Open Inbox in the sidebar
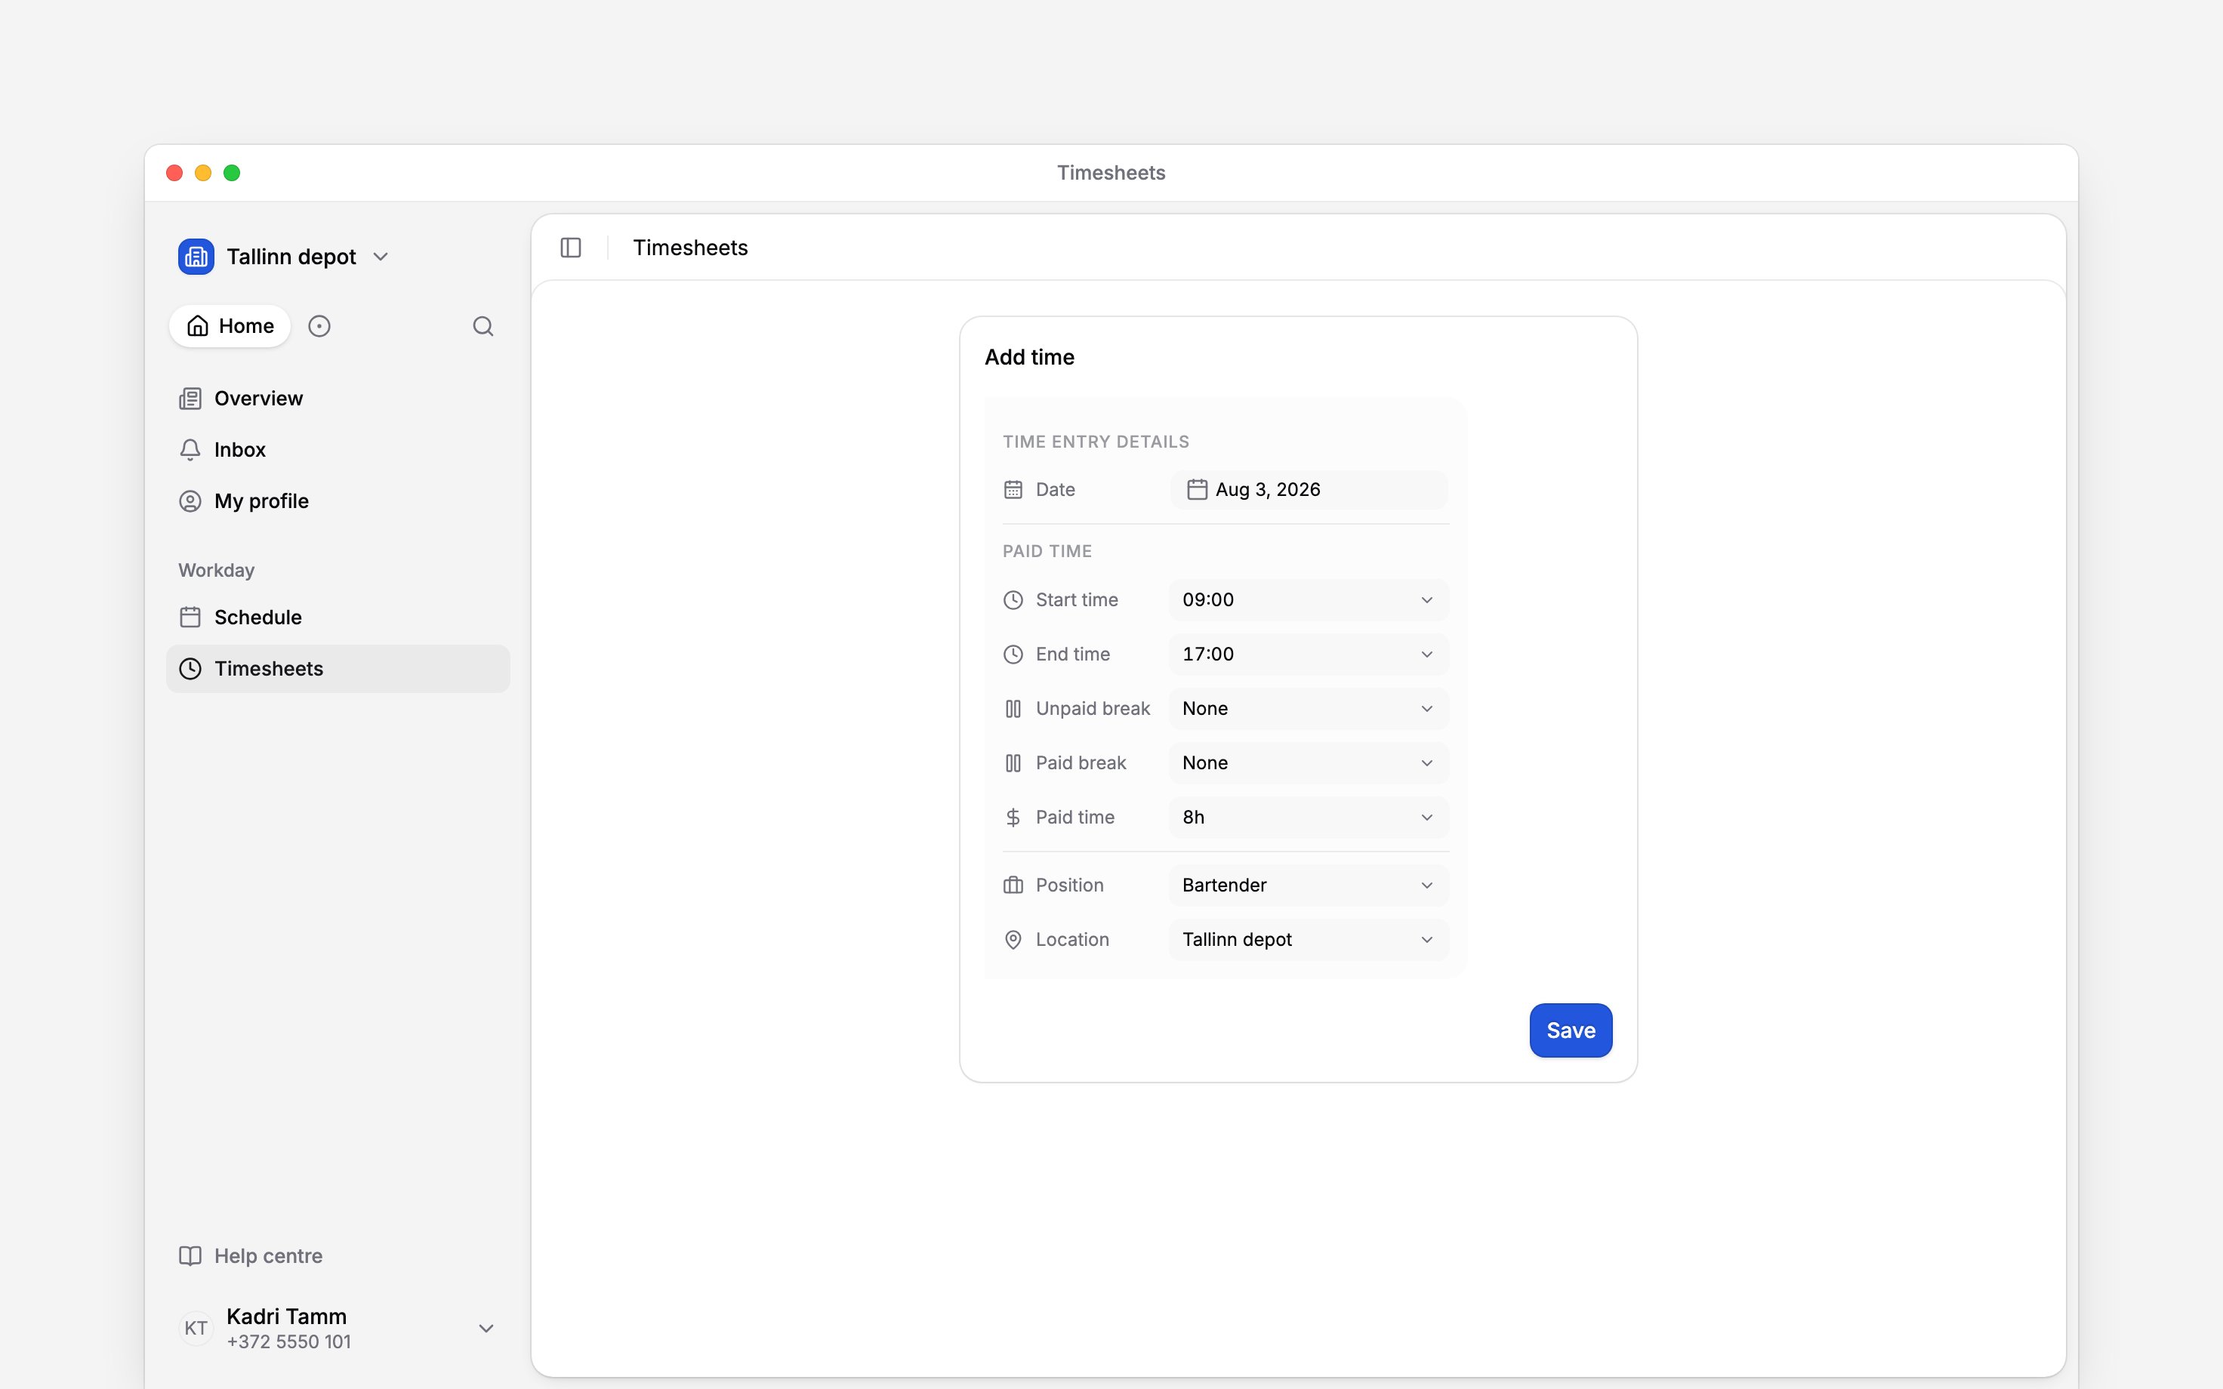Screen dimensions: 2223x1389 338,450
